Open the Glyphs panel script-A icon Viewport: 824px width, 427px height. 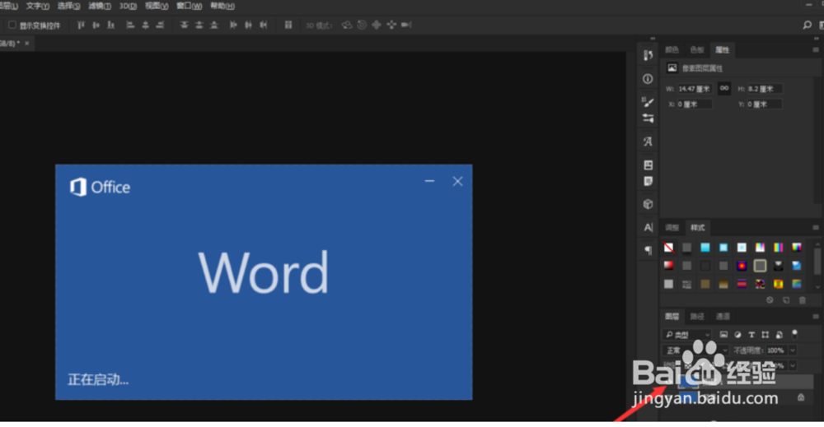pyautogui.click(x=648, y=142)
